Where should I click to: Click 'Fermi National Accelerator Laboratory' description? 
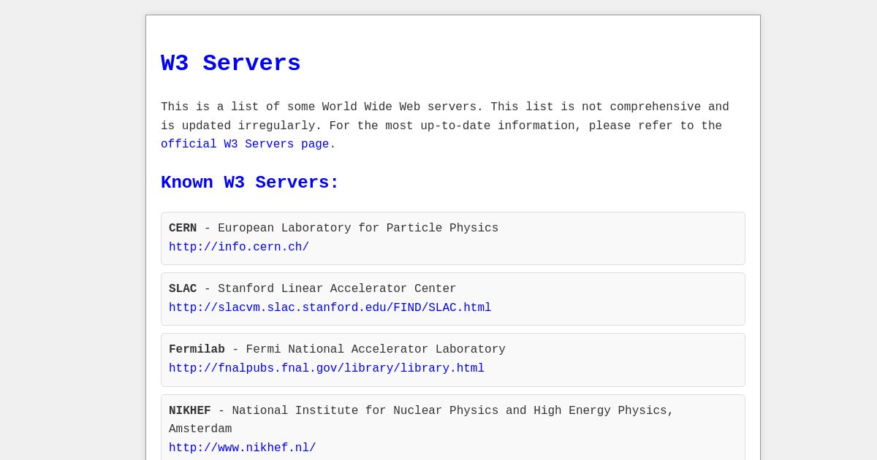(x=376, y=350)
